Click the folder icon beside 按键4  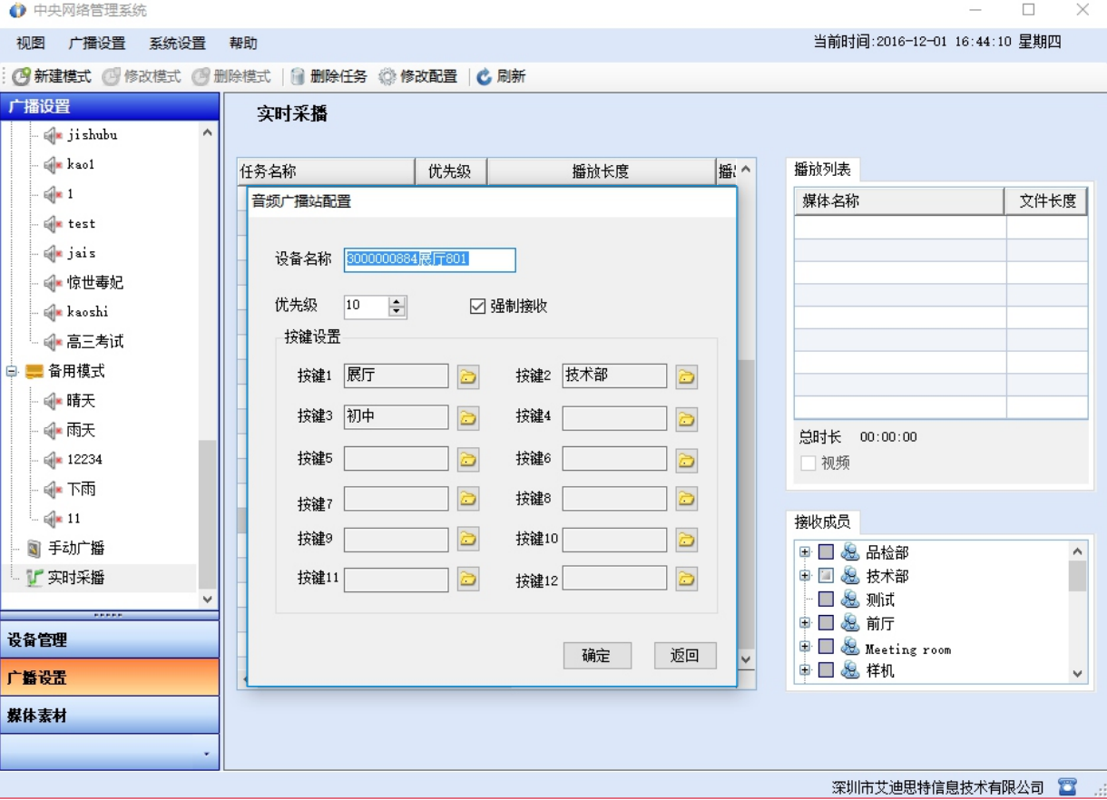pyautogui.click(x=687, y=418)
